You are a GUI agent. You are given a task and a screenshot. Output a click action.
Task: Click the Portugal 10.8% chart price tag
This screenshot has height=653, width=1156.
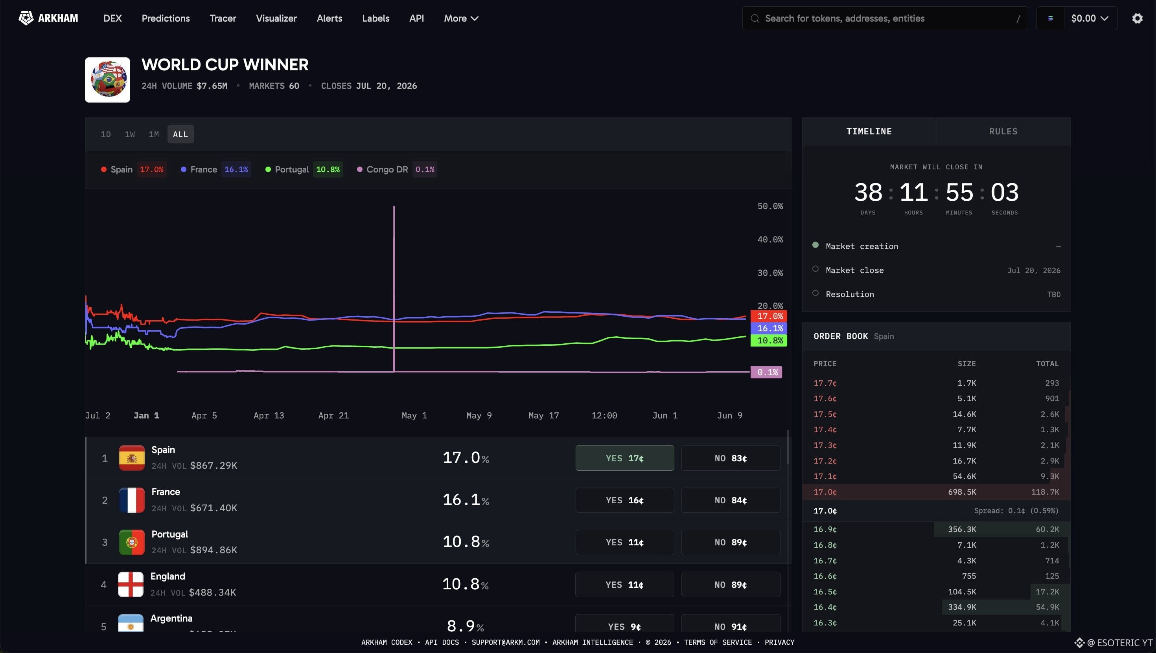tap(769, 340)
